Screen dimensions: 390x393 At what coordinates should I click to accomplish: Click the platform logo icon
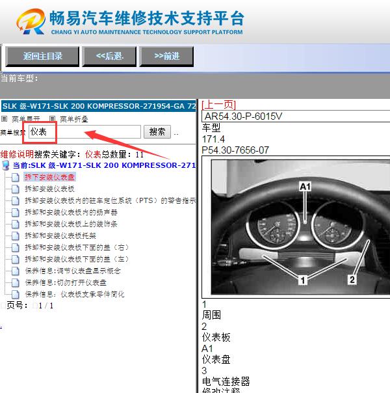tap(31, 21)
